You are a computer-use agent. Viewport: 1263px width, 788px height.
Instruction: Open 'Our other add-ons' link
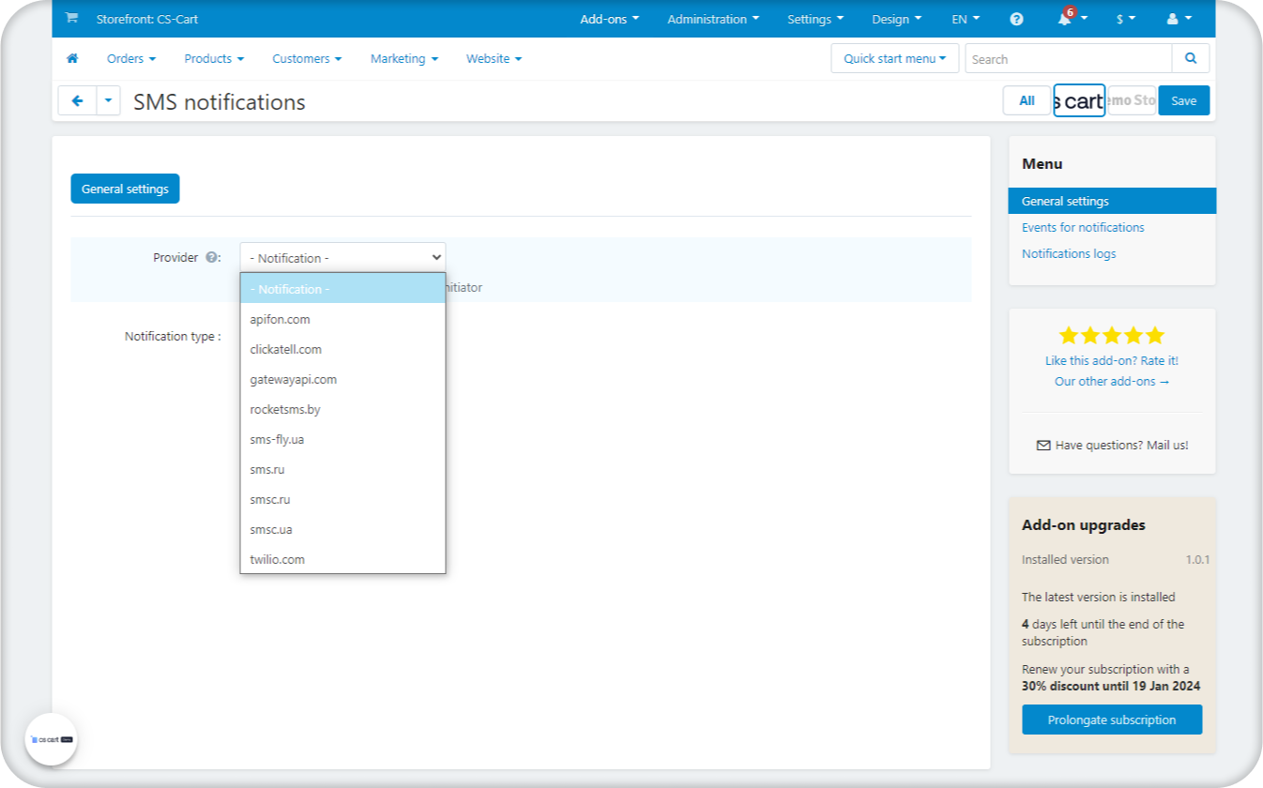point(1112,381)
